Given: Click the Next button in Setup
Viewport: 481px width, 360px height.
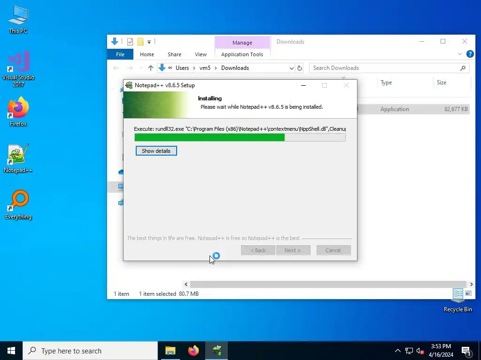Looking at the screenshot, I should coord(293,250).
